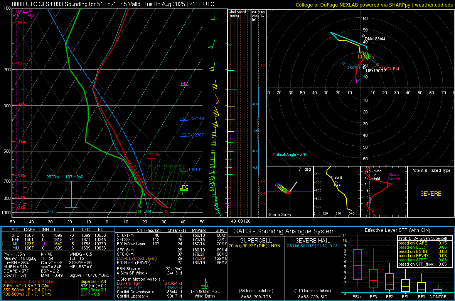Click the magenta EF4+ box plot

[x=357, y=261]
